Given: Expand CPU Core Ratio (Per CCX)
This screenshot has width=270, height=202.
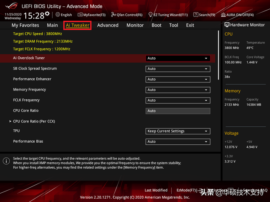Looking at the screenshot, I should click(x=34, y=121).
